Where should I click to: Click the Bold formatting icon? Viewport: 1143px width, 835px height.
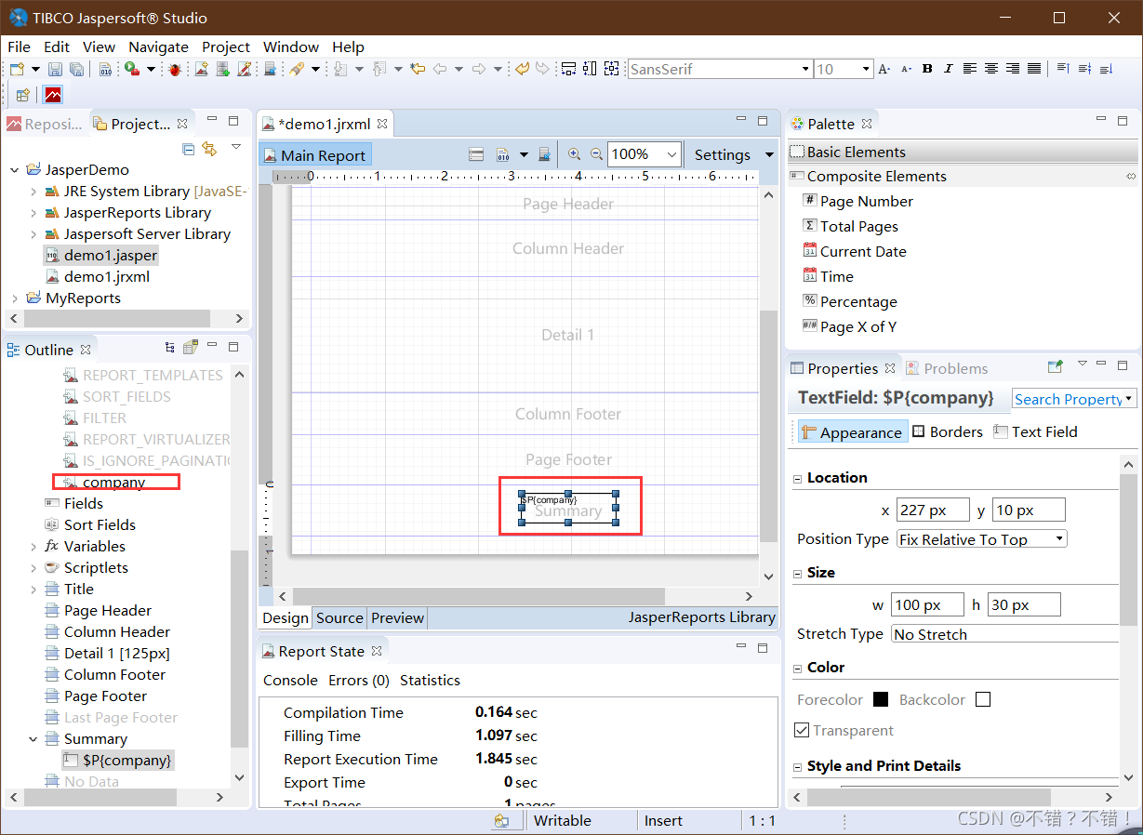pyautogui.click(x=927, y=69)
